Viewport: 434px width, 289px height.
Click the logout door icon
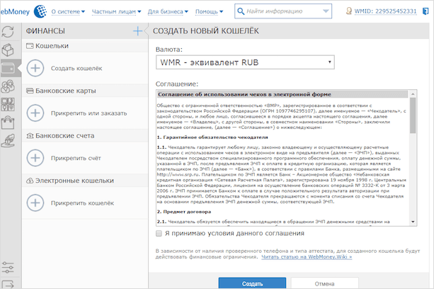426,11
